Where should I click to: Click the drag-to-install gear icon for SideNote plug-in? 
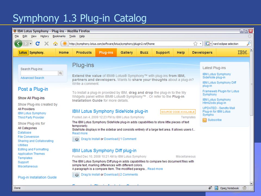click(x=76, y=139)
